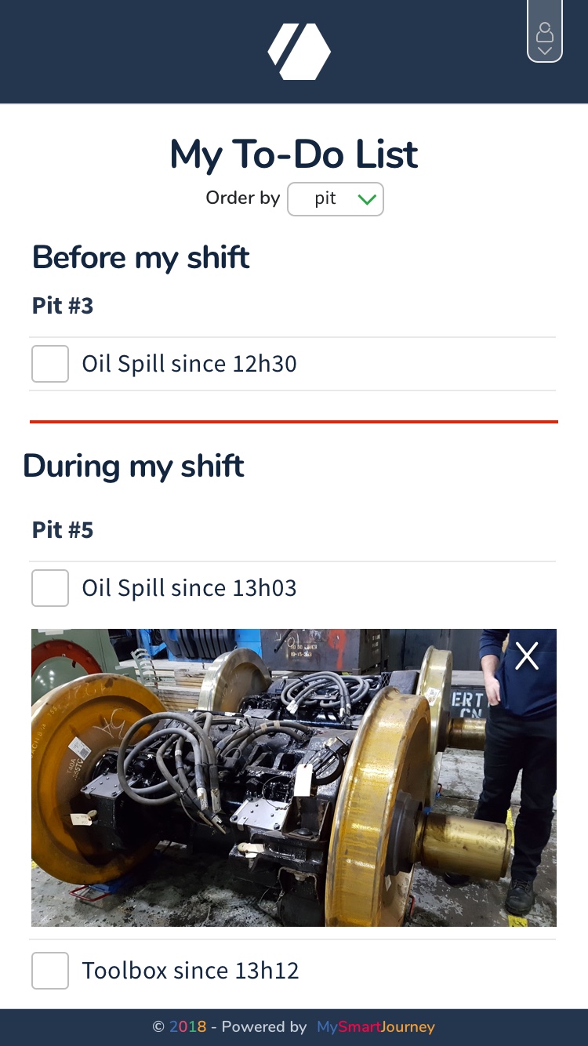Click the white hexagon logo in header

tap(299, 52)
